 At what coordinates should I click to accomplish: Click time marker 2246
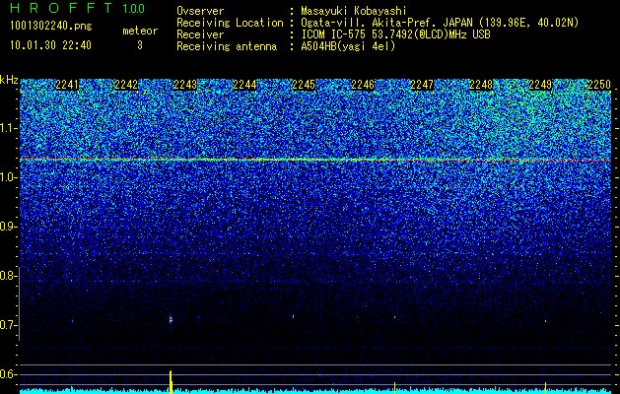363,85
